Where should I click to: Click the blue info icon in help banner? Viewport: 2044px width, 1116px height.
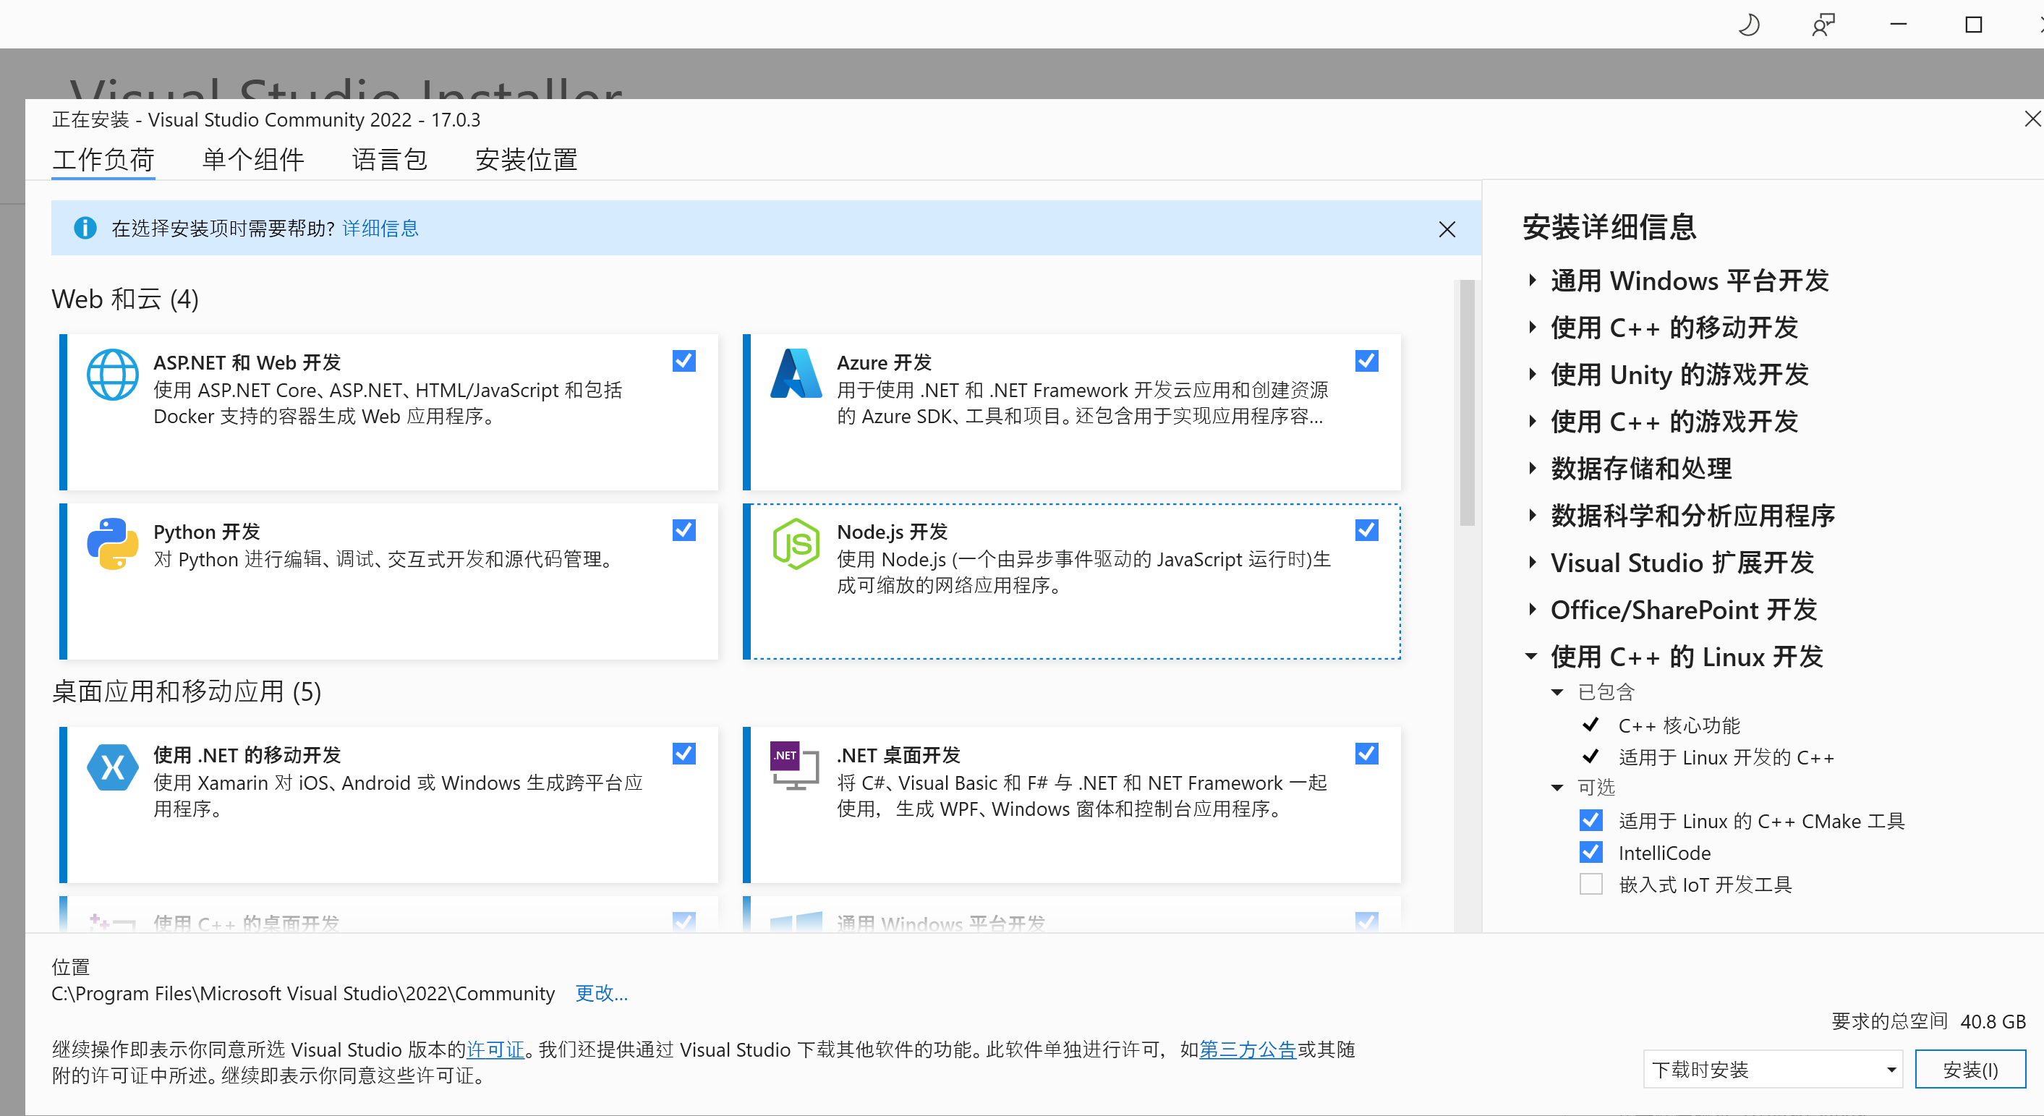coord(85,229)
